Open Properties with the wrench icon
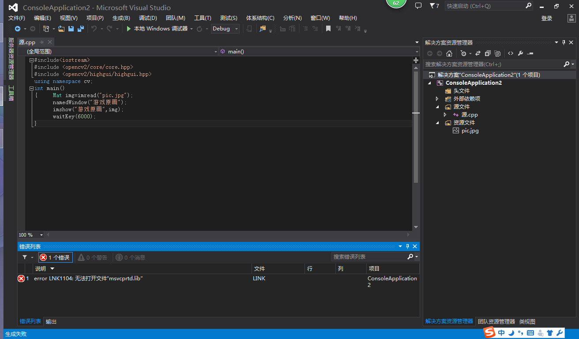Viewport: 579px width, 339px height. 521,53
